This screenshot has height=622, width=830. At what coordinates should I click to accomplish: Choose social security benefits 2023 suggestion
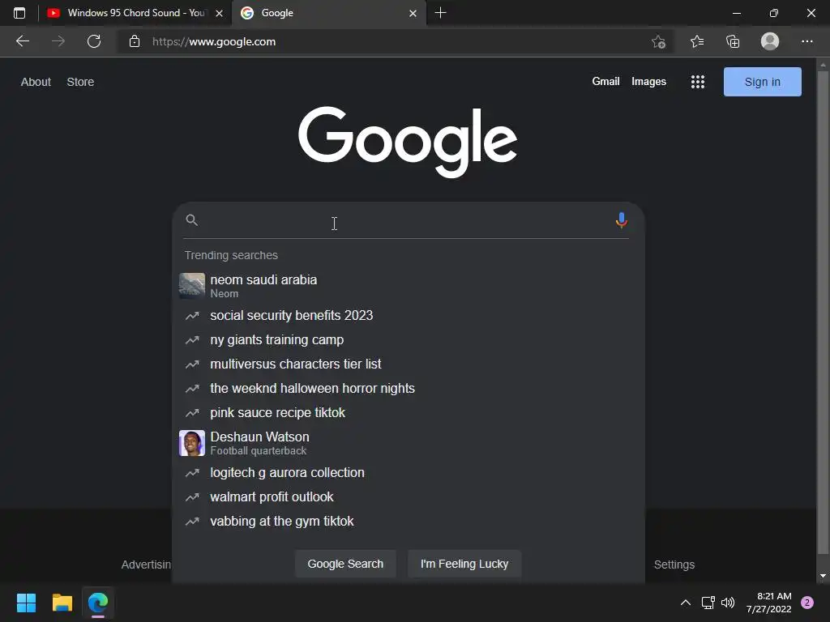pyautogui.click(x=409, y=315)
